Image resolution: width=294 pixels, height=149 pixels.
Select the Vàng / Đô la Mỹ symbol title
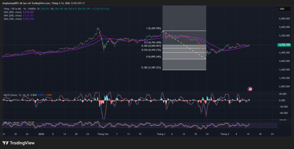pyautogui.click(x=14, y=9)
